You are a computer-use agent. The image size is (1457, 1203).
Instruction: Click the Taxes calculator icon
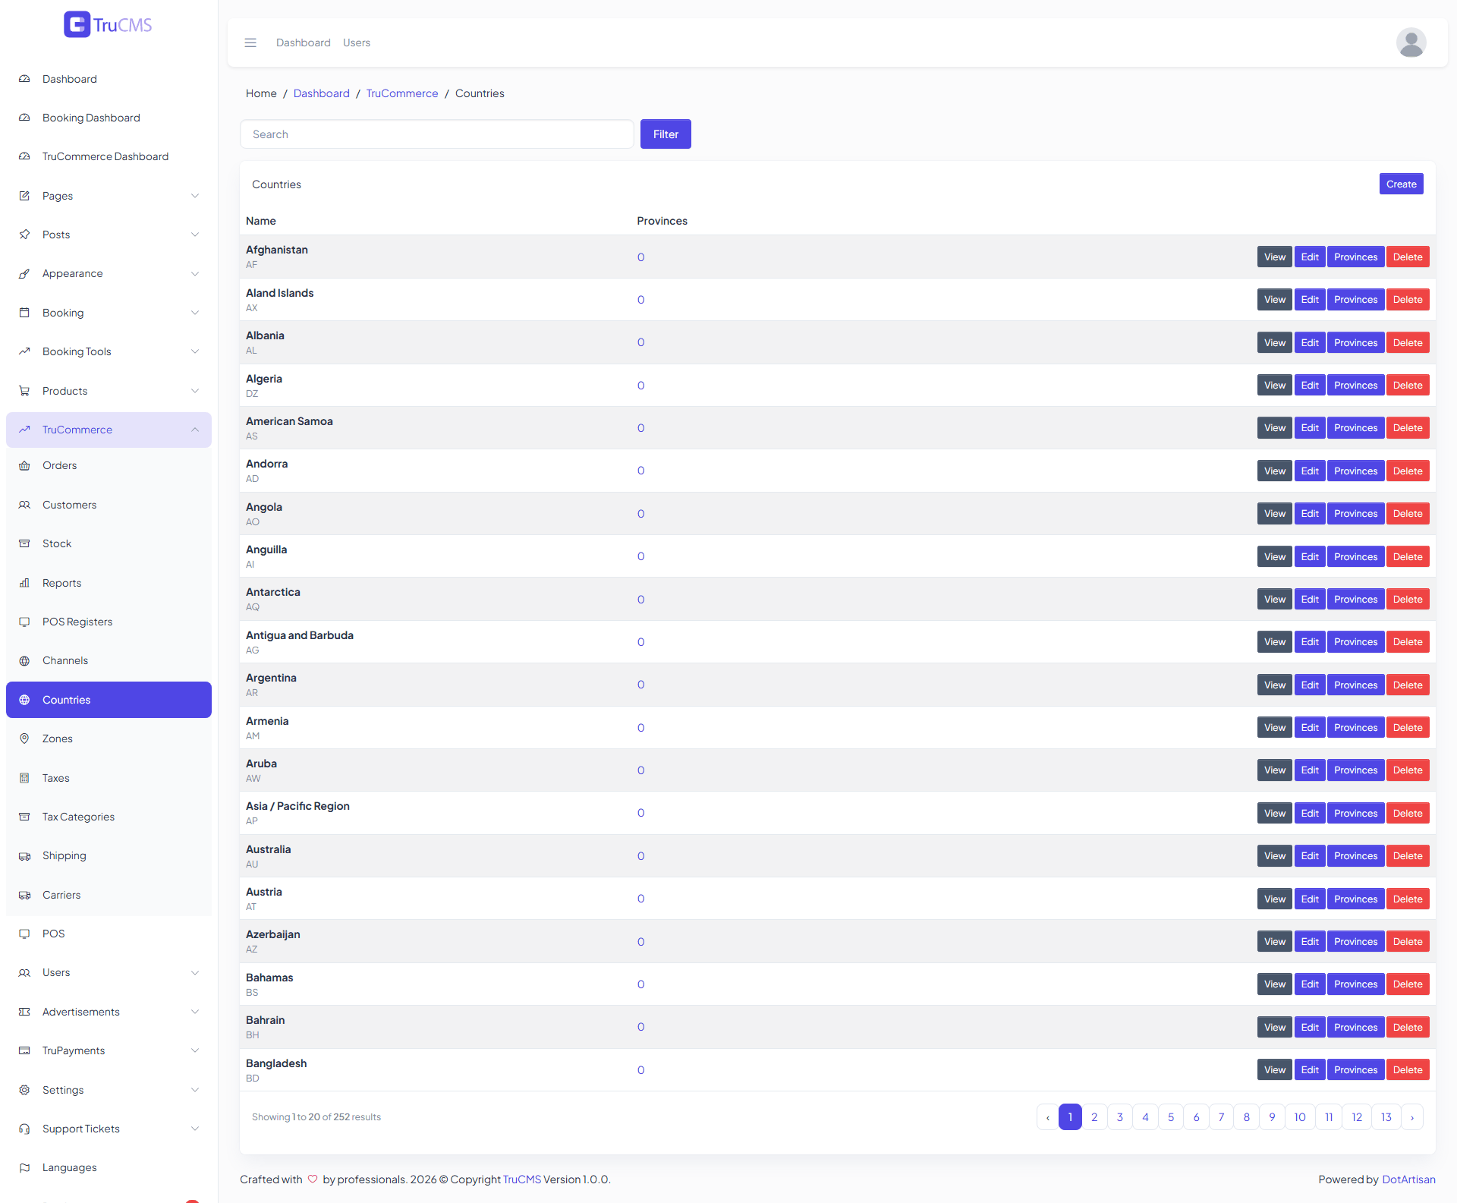[x=24, y=778]
